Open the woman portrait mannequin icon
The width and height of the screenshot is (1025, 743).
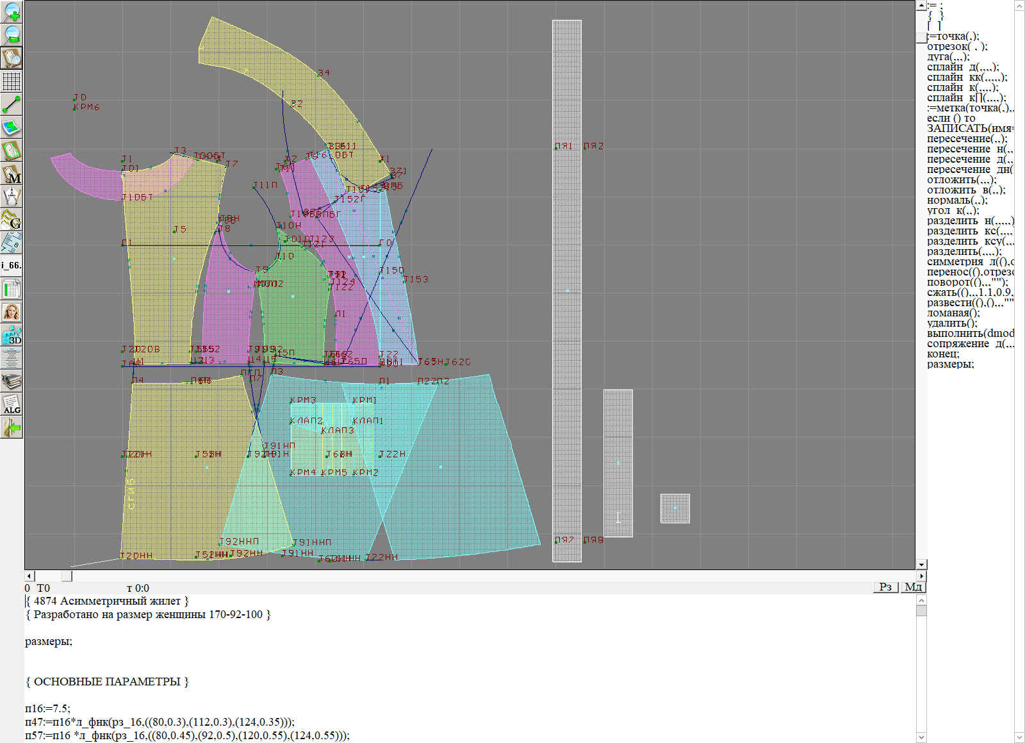pos(12,312)
